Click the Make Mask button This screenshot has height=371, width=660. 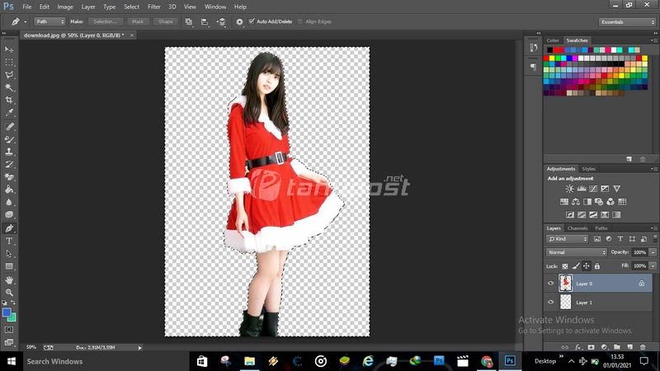(138, 21)
